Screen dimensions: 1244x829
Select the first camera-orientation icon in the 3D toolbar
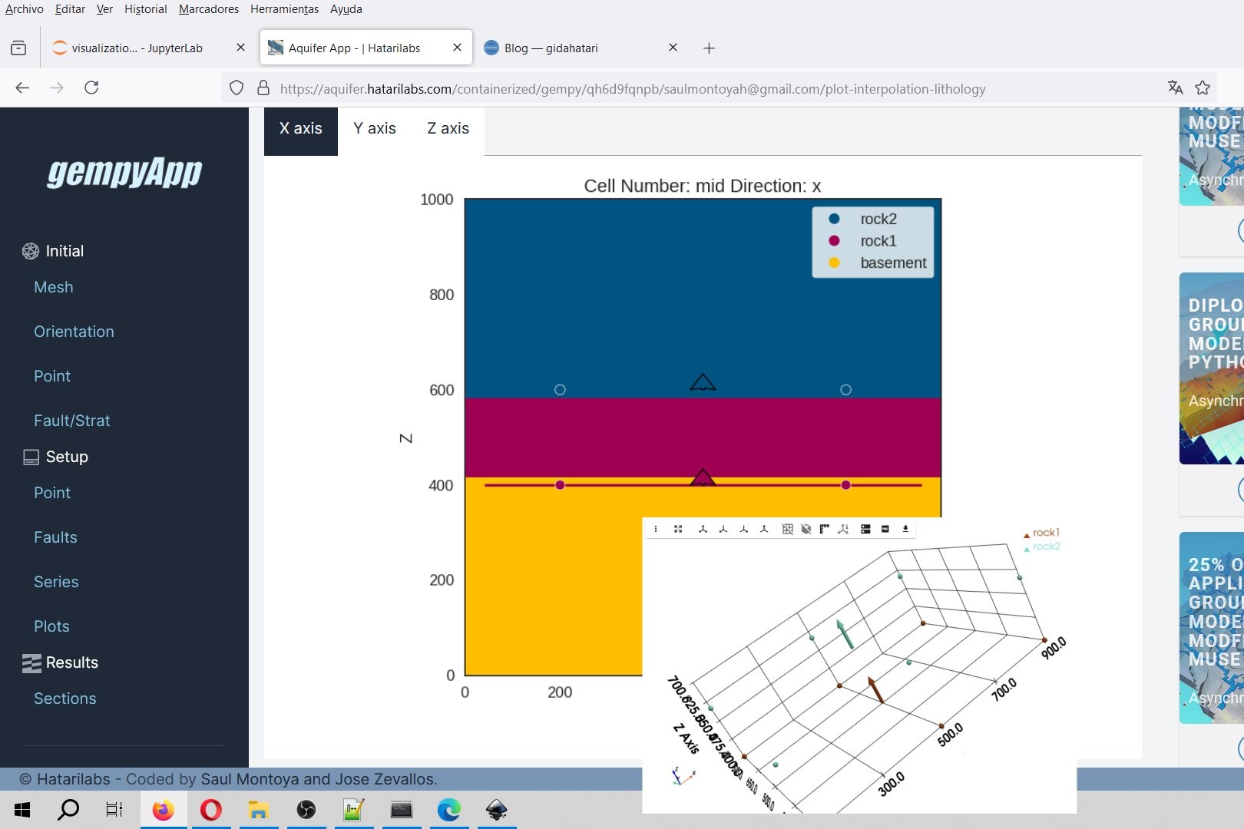(x=703, y=529)
